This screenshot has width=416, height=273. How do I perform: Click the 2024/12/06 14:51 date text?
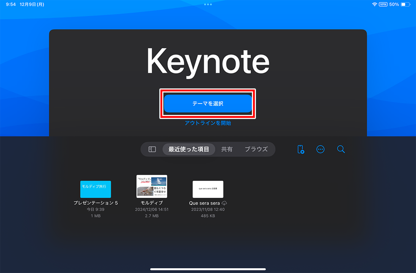152,210
